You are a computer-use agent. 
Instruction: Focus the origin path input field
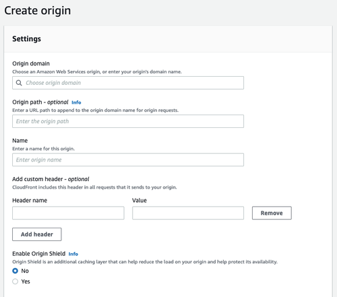click(128, 121)
